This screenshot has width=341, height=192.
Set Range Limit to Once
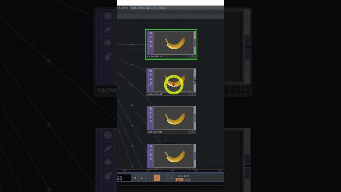click(187, 180)
